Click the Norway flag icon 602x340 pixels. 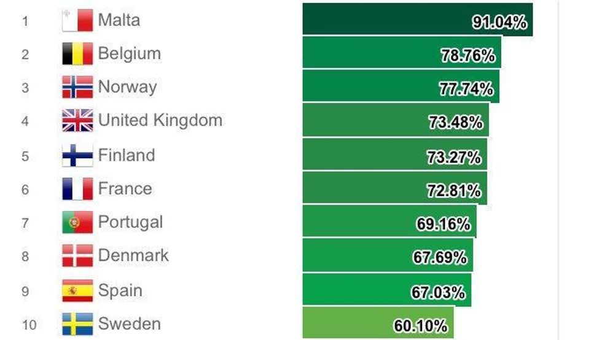(x=77, y=87)
